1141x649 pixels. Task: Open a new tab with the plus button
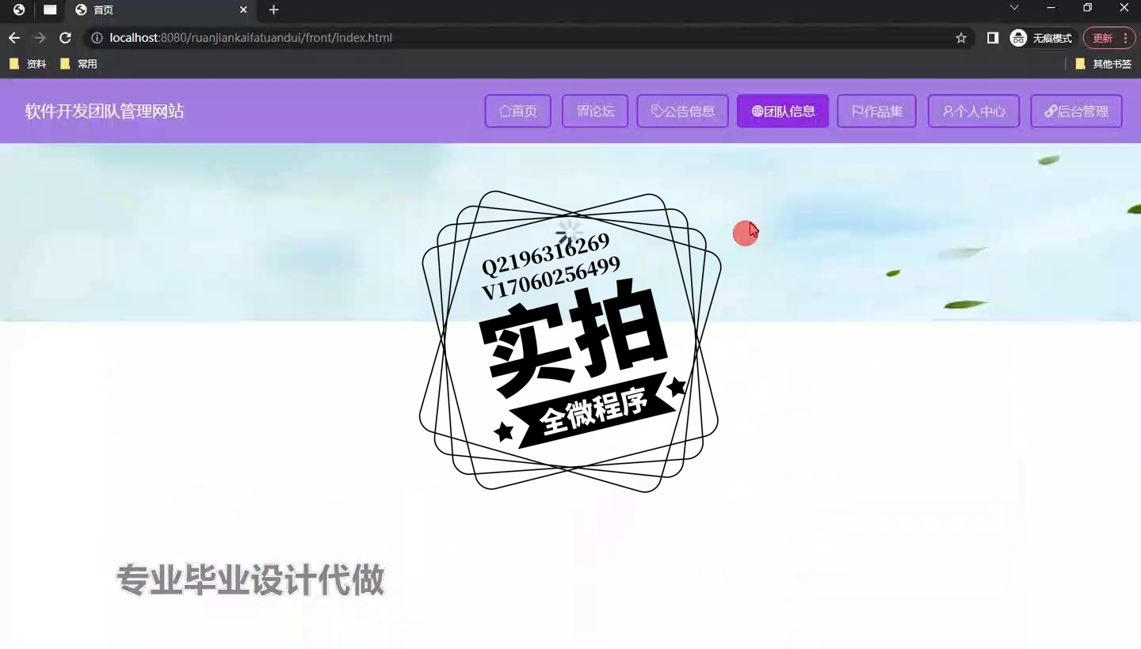273,9
